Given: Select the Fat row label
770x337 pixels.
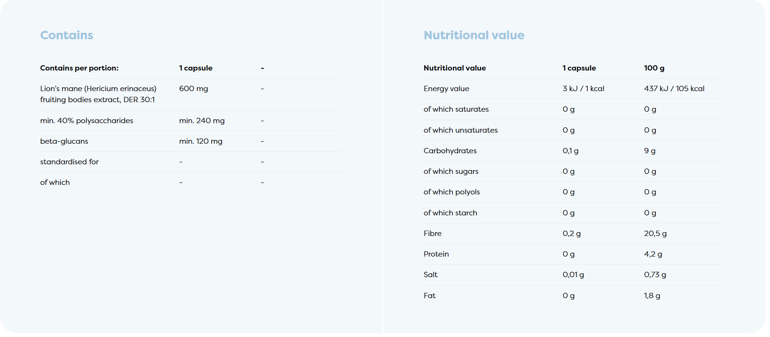Looking at the screenshot, I should click(429, 296).
